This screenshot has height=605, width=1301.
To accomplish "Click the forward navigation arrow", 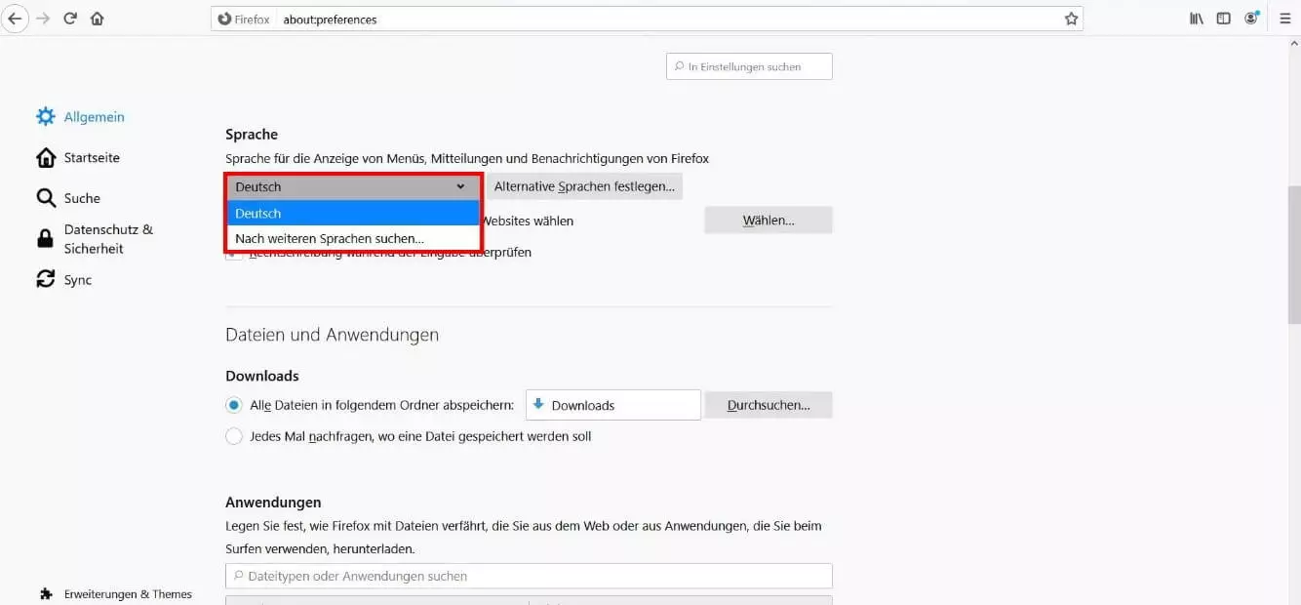I will (x=43, y=19).
